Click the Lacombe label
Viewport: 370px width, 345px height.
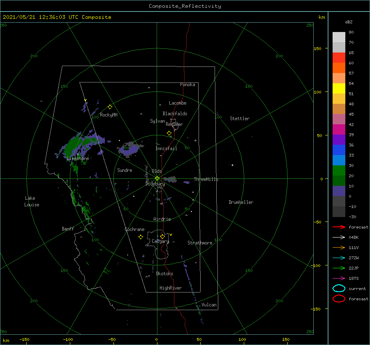click(178, 103)
